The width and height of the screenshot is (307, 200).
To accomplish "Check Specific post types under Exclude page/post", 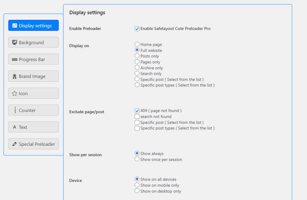I will click(137, 128).
